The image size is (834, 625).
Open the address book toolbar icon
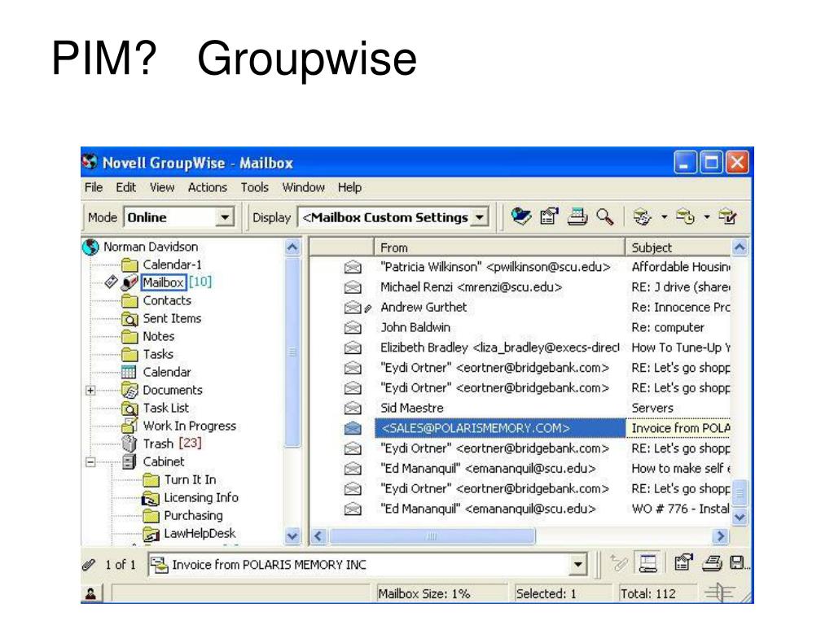(520, 216)
